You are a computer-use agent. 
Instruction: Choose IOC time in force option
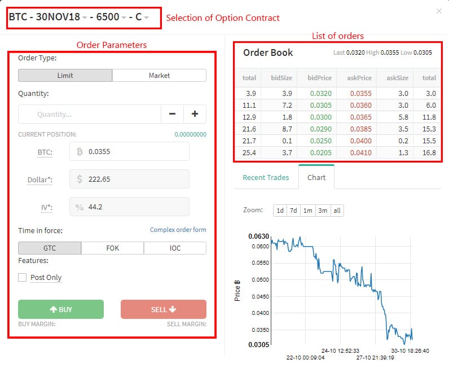click(175, 248)
